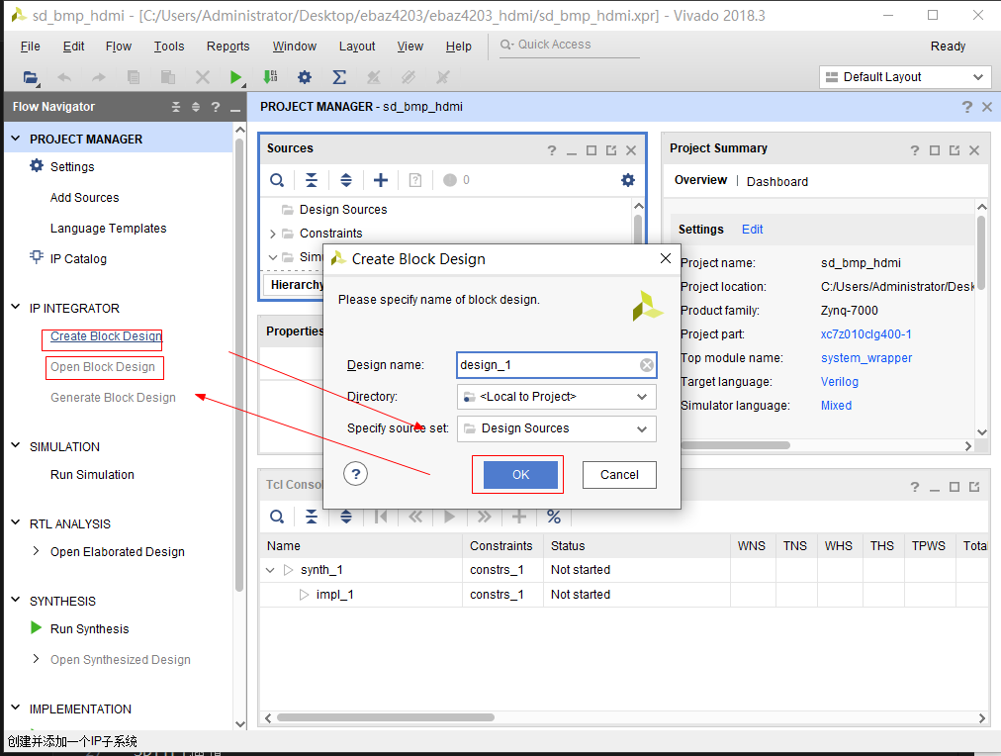1001x756 pixels.
Task: Click OK in Create Block Design dialog
Action: tap(520, 474)
